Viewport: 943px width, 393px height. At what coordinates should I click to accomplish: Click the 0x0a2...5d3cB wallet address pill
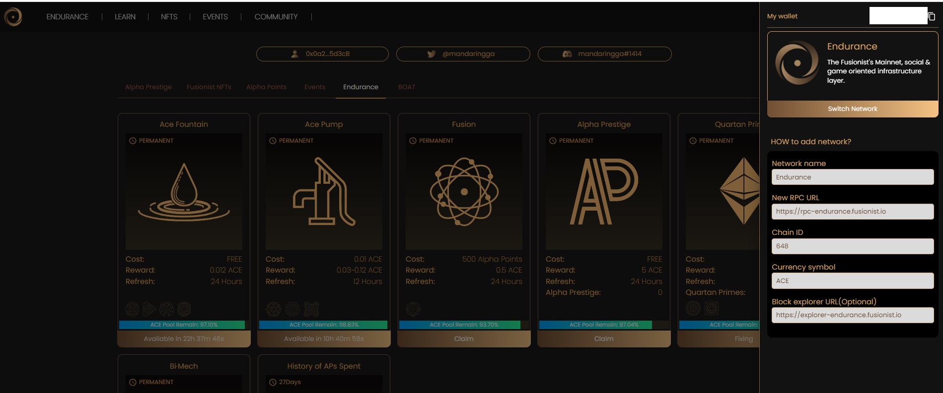click(x=322, y=54)
